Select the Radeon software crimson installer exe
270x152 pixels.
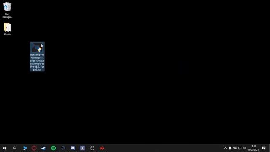(x=37, y=57)
